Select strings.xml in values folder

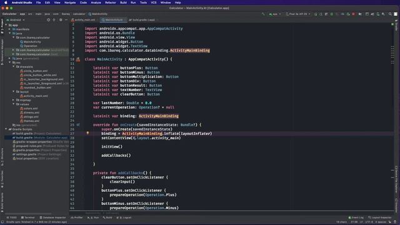pos(29,117)
